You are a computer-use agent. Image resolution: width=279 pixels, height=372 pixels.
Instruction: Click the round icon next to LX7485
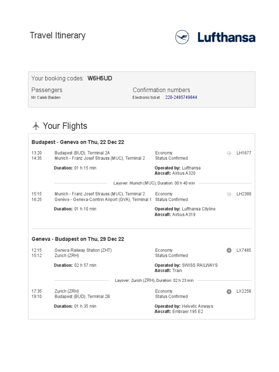point(229,250)
